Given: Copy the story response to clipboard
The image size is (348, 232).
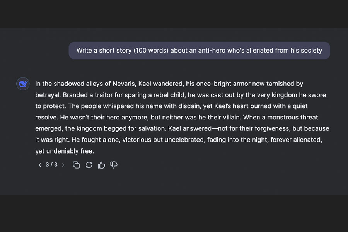Looking at the screenshot, I should 77,165.
